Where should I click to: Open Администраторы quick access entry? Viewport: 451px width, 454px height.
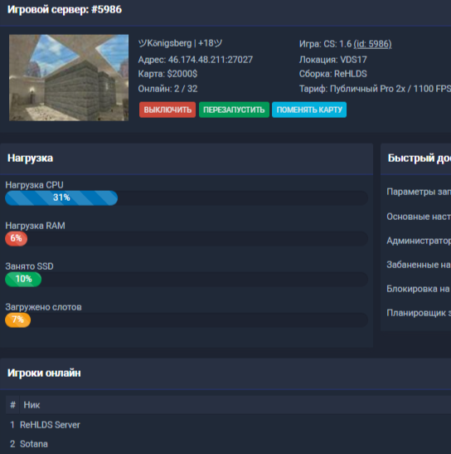point(419,241)
